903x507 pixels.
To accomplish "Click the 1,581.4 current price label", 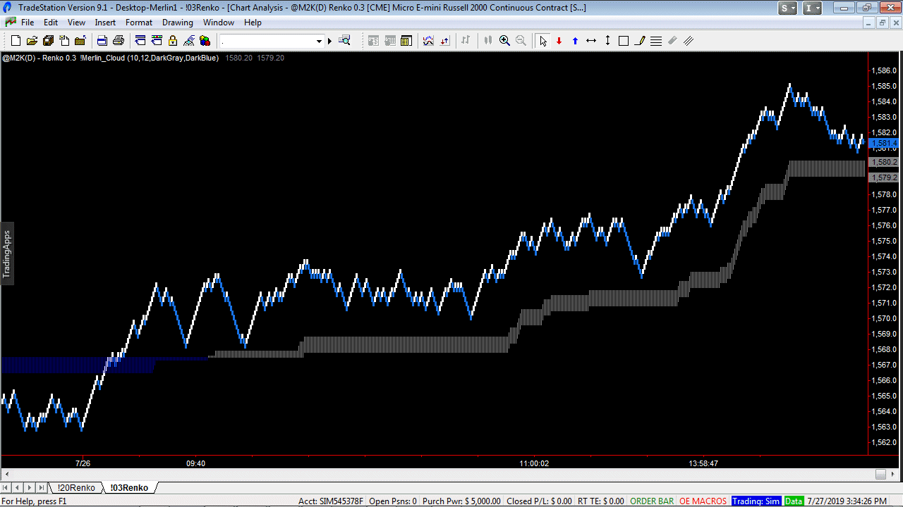I will [x=885, y=143].
